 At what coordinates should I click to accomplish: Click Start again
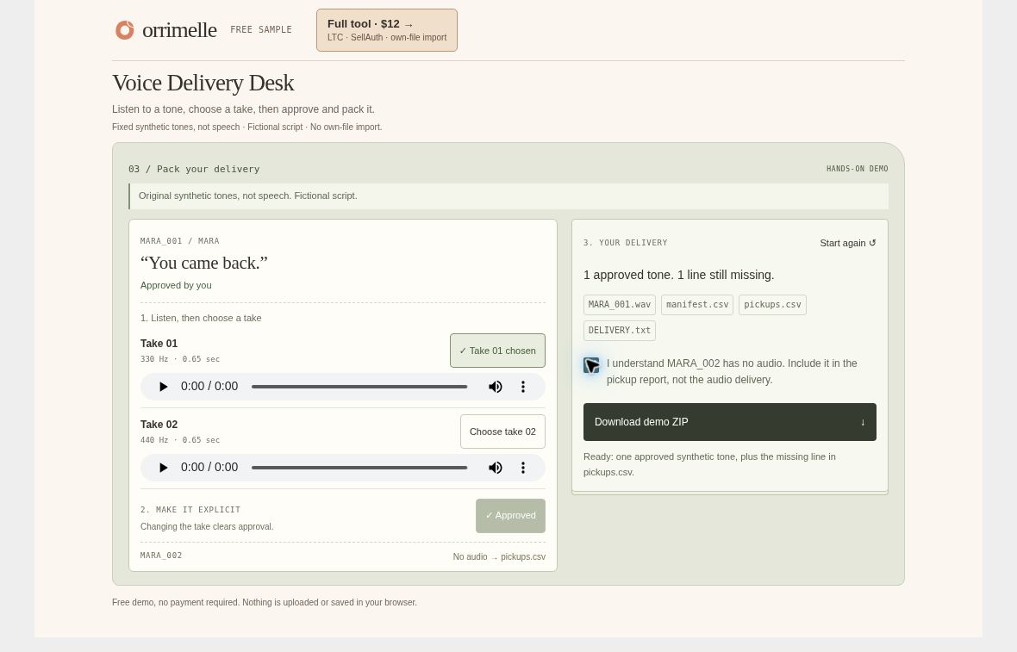point(848,243)
